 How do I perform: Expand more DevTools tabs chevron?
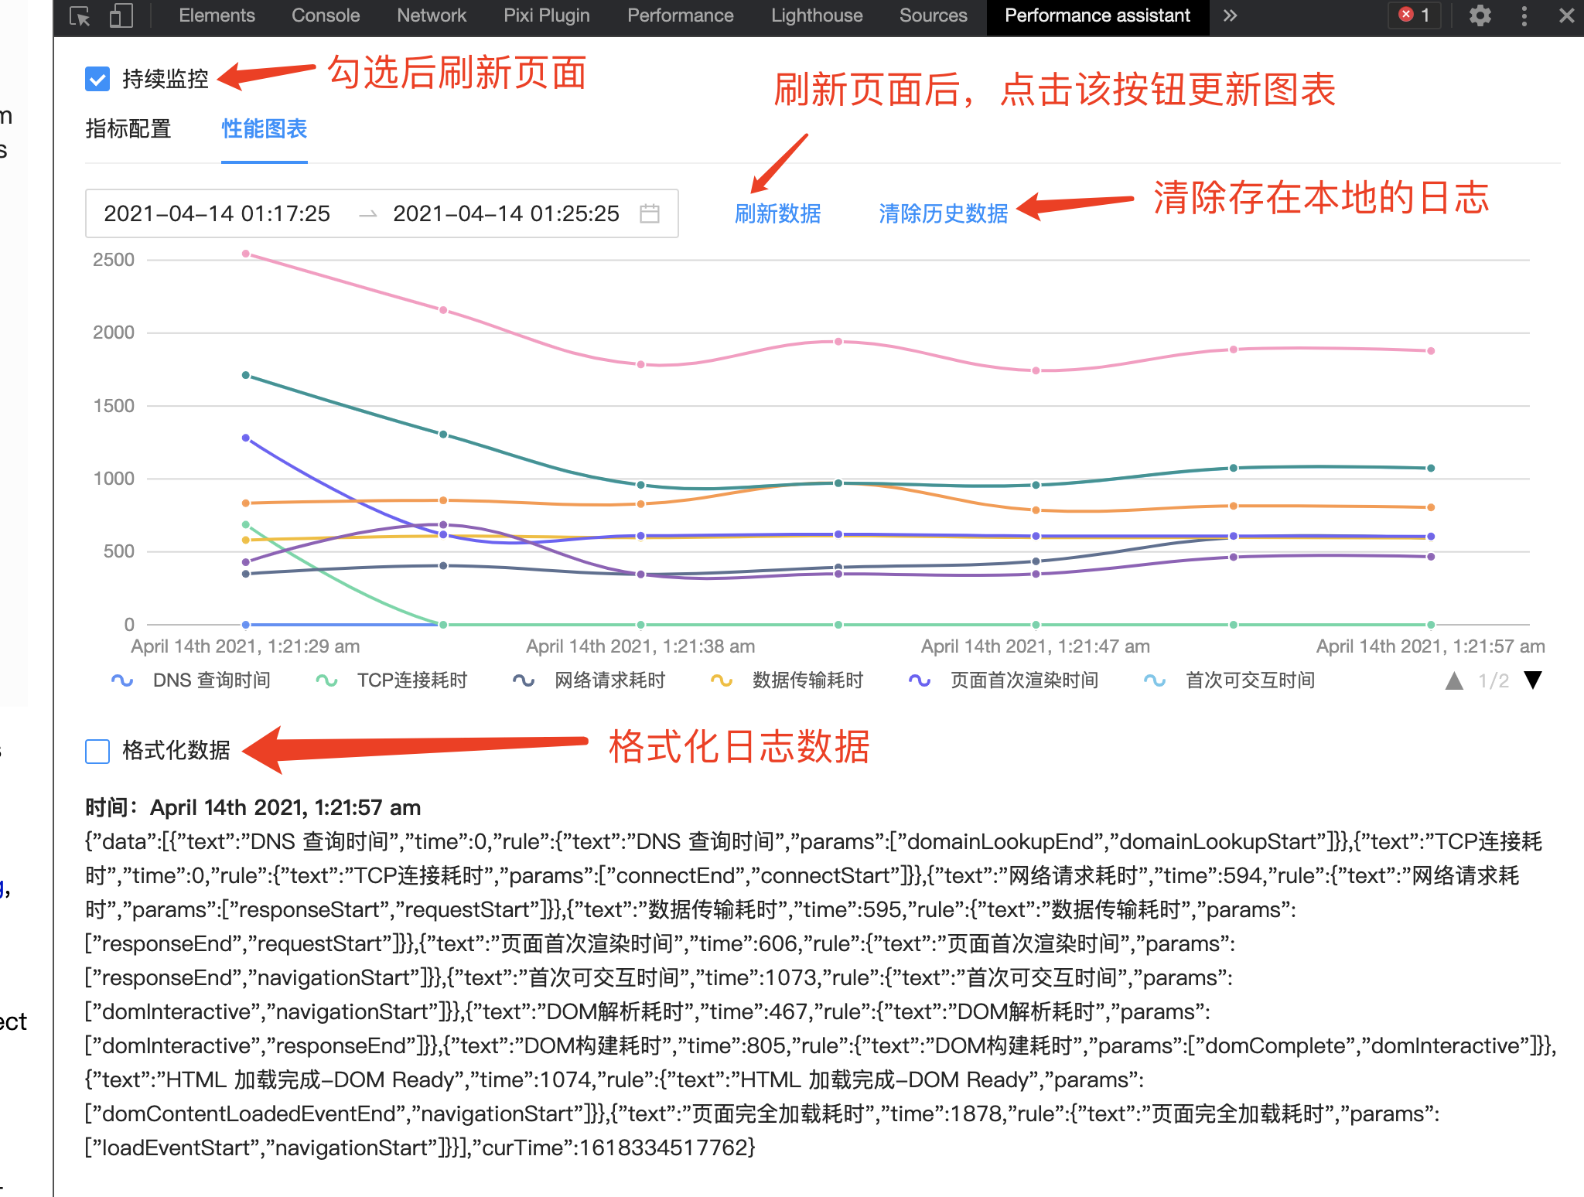click(1230, 16)
